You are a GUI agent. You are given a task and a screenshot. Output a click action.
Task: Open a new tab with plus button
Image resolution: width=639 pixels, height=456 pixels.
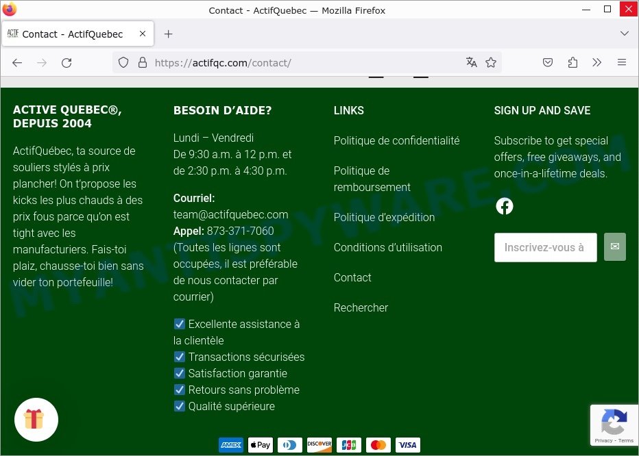168,34
